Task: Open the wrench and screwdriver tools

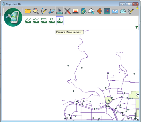Action: [x=68, y=11]
